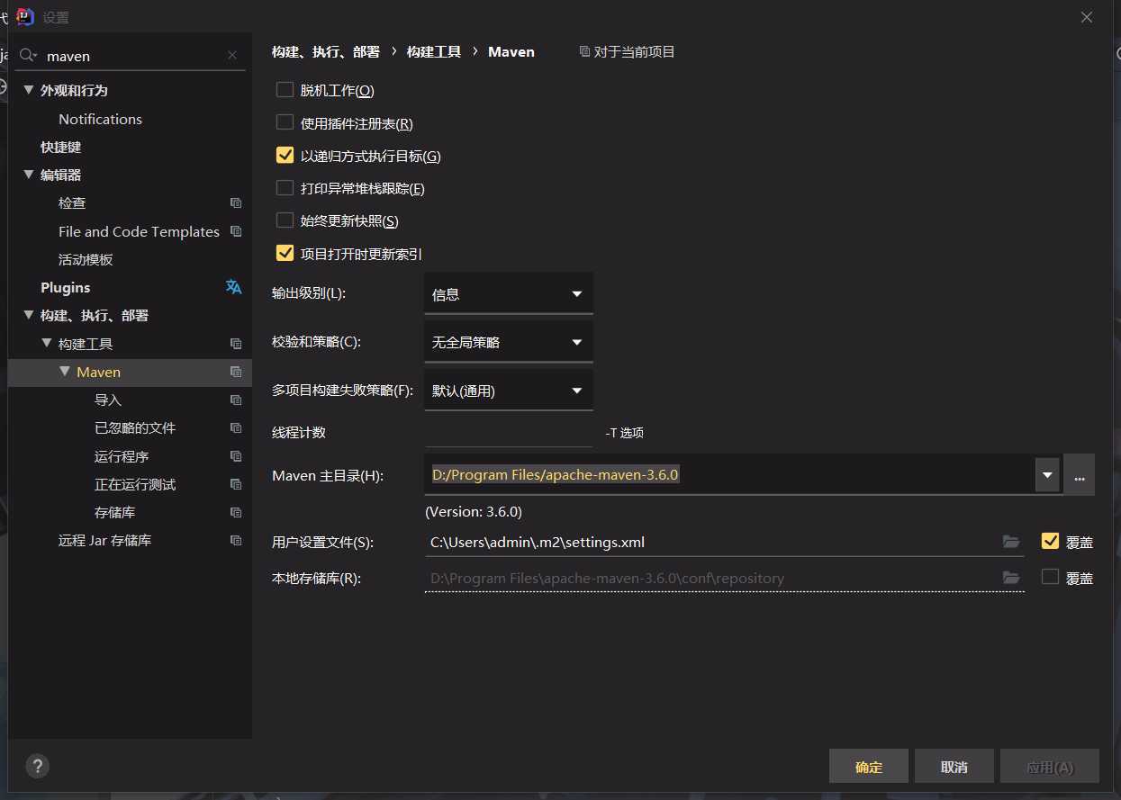1121x800 pixels.
Task: Open 已忽略的文件 settings page
Action: tap(135, 427)
